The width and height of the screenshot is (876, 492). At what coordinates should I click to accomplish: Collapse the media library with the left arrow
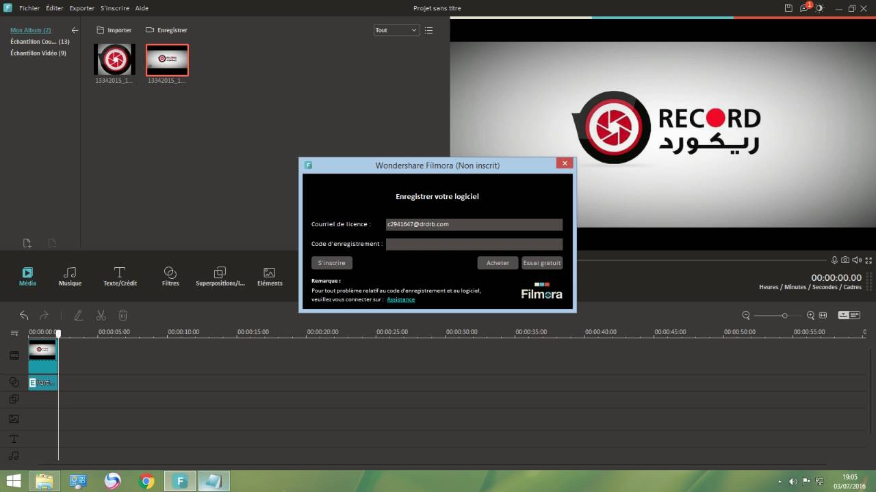pos(75,30)
